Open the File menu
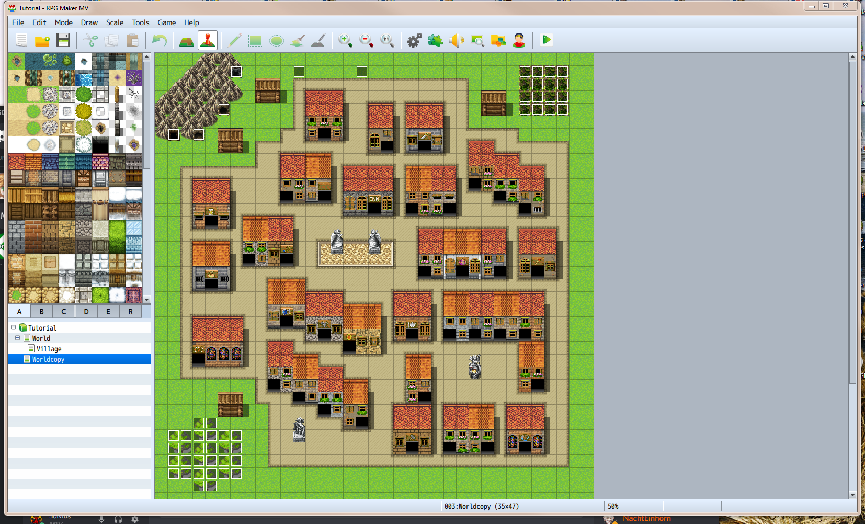Viewport: 865px width, 524px height. [18, 22]
